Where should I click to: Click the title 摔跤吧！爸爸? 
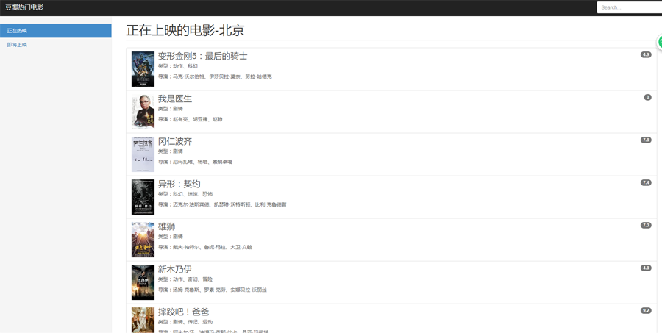pyautogui.click(x=183, y=312)
